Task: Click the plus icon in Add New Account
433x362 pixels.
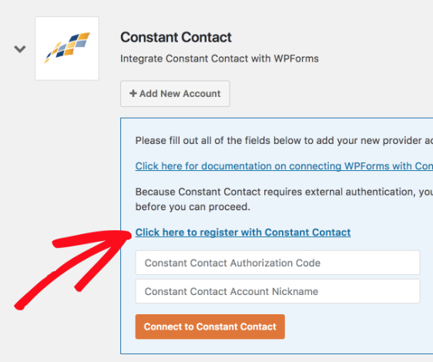Action: [133, 93]
